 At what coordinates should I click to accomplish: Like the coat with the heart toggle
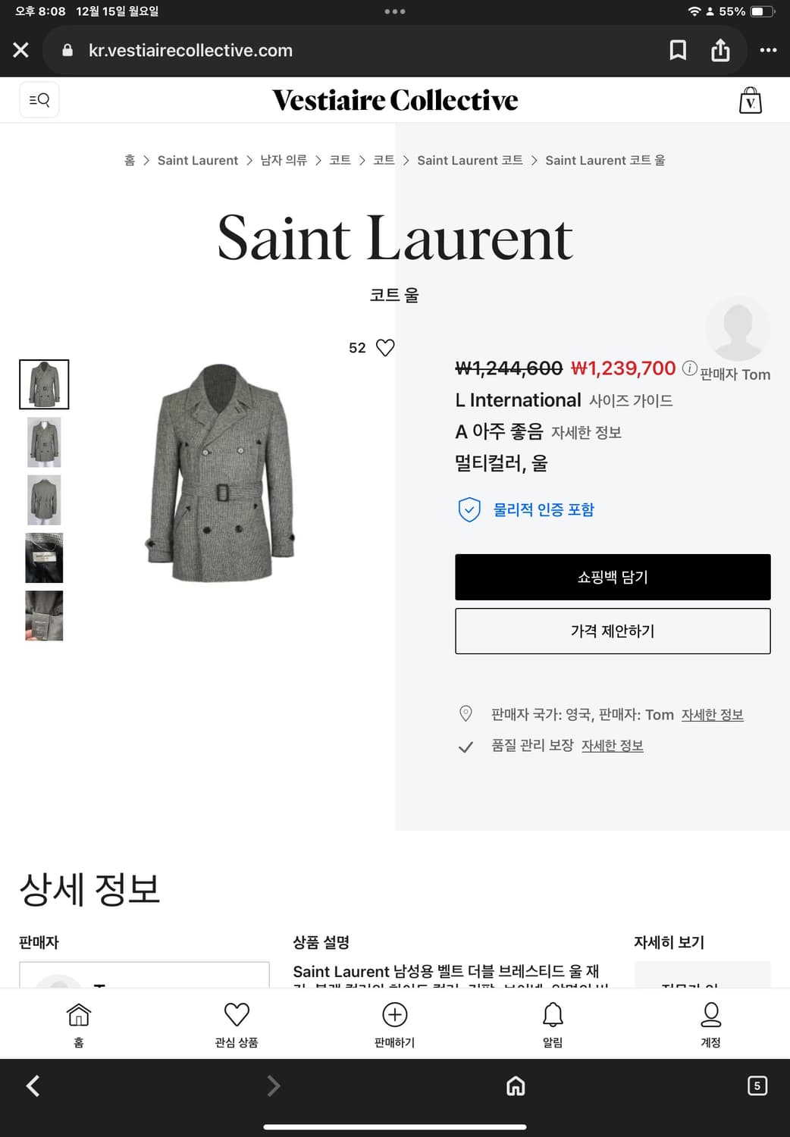385,347
